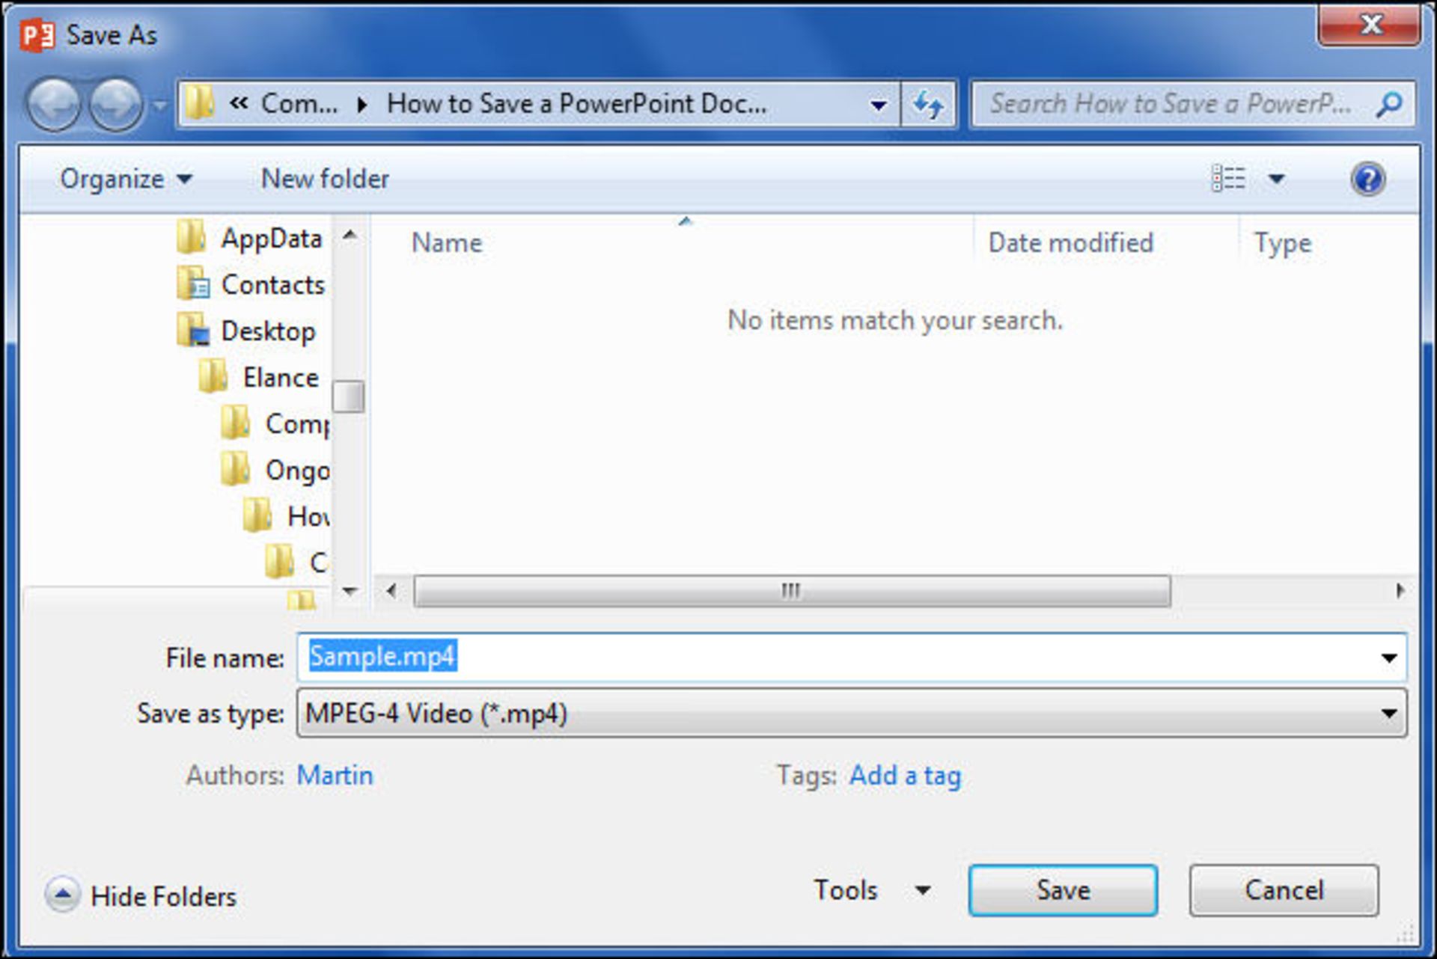This screenshot has height=959, width=1437.
Task: Open the Help question mark icon
Action: coord(1367,179)
